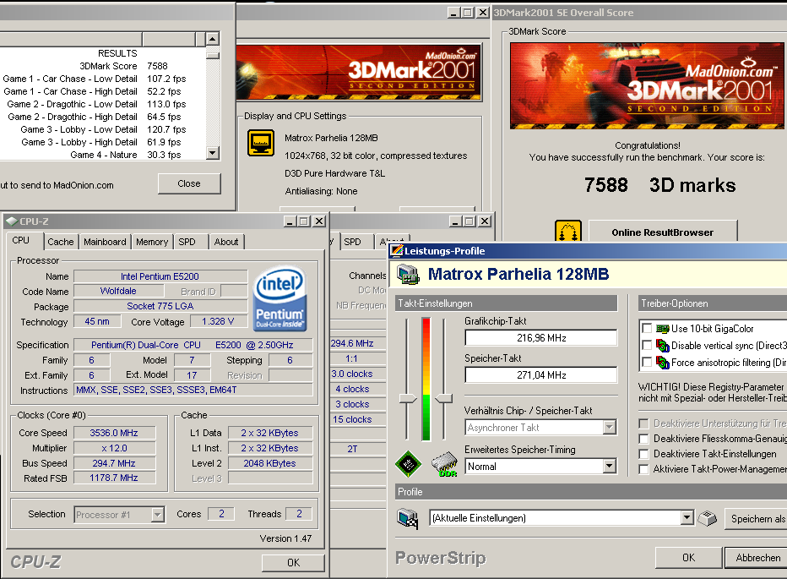Open the SPD tab in front CPU-Z window
787x579 pixels.
187,242
